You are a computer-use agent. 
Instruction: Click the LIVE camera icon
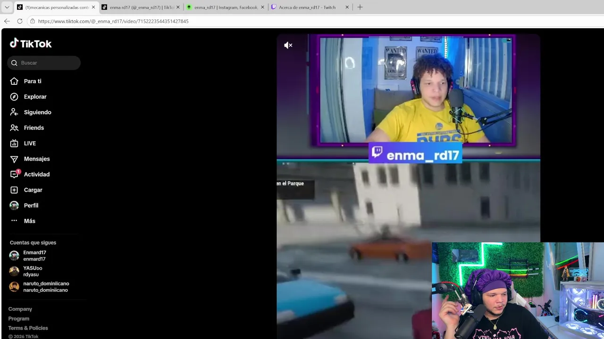pyautogui.click(x=14, y=143)
